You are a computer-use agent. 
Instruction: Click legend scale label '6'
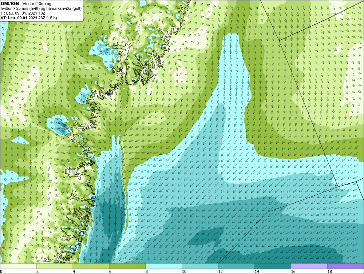pyautogui.click(x=110, y=271)
